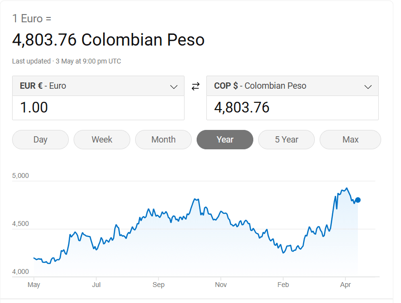The height and width of the screenshot is (303, 401).
Task: Expand the EUR Euro currency dropdown
Action: [x=98, y=86]
